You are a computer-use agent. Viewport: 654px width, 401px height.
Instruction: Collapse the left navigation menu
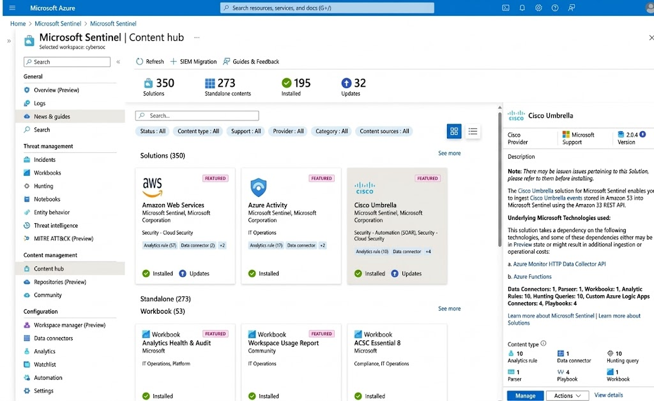(x=118, y=62)
